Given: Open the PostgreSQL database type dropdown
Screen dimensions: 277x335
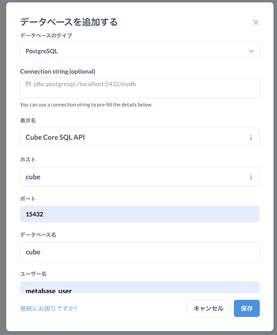Looking at the screenshot, I should coord(140,51).
